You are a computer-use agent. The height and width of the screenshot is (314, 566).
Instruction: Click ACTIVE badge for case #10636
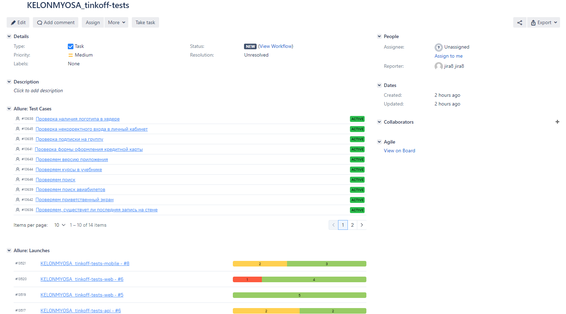click(x=357, y=210)
